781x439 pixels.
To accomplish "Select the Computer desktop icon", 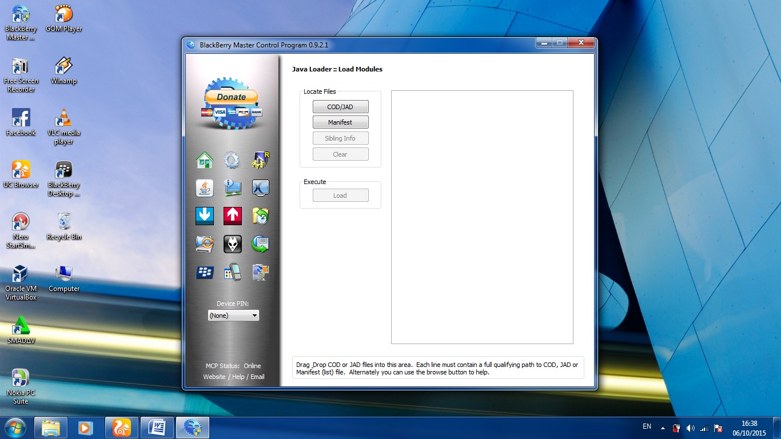I will pos(64,279).
